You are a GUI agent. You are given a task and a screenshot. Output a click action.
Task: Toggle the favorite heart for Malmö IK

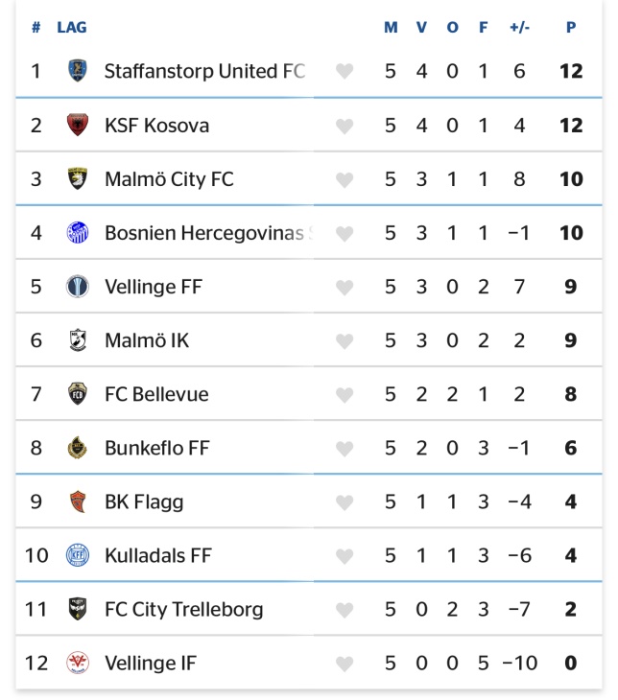point(345,341)
